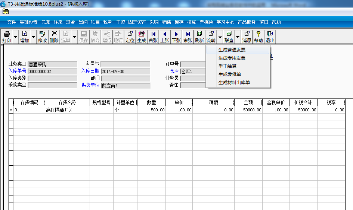The width and height of the screenshot is (353, 210).
Task: Exit the window via 退出 icon
Action: [270, 36]
